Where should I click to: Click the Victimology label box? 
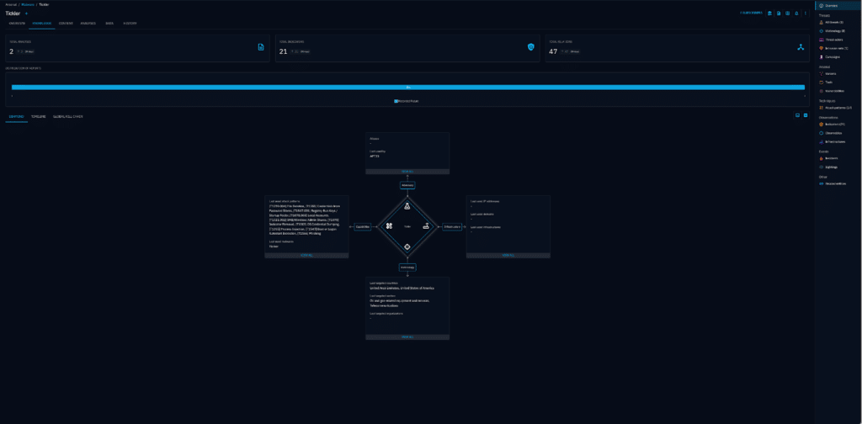click(407, 268)
